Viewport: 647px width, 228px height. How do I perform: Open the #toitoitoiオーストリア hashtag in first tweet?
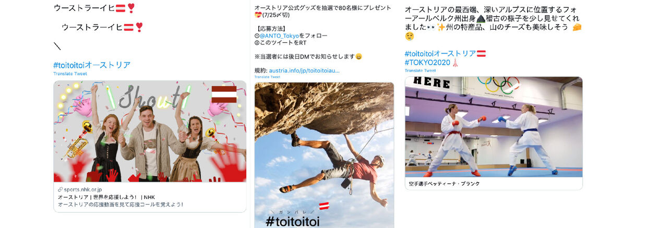[x=92, y=65]
